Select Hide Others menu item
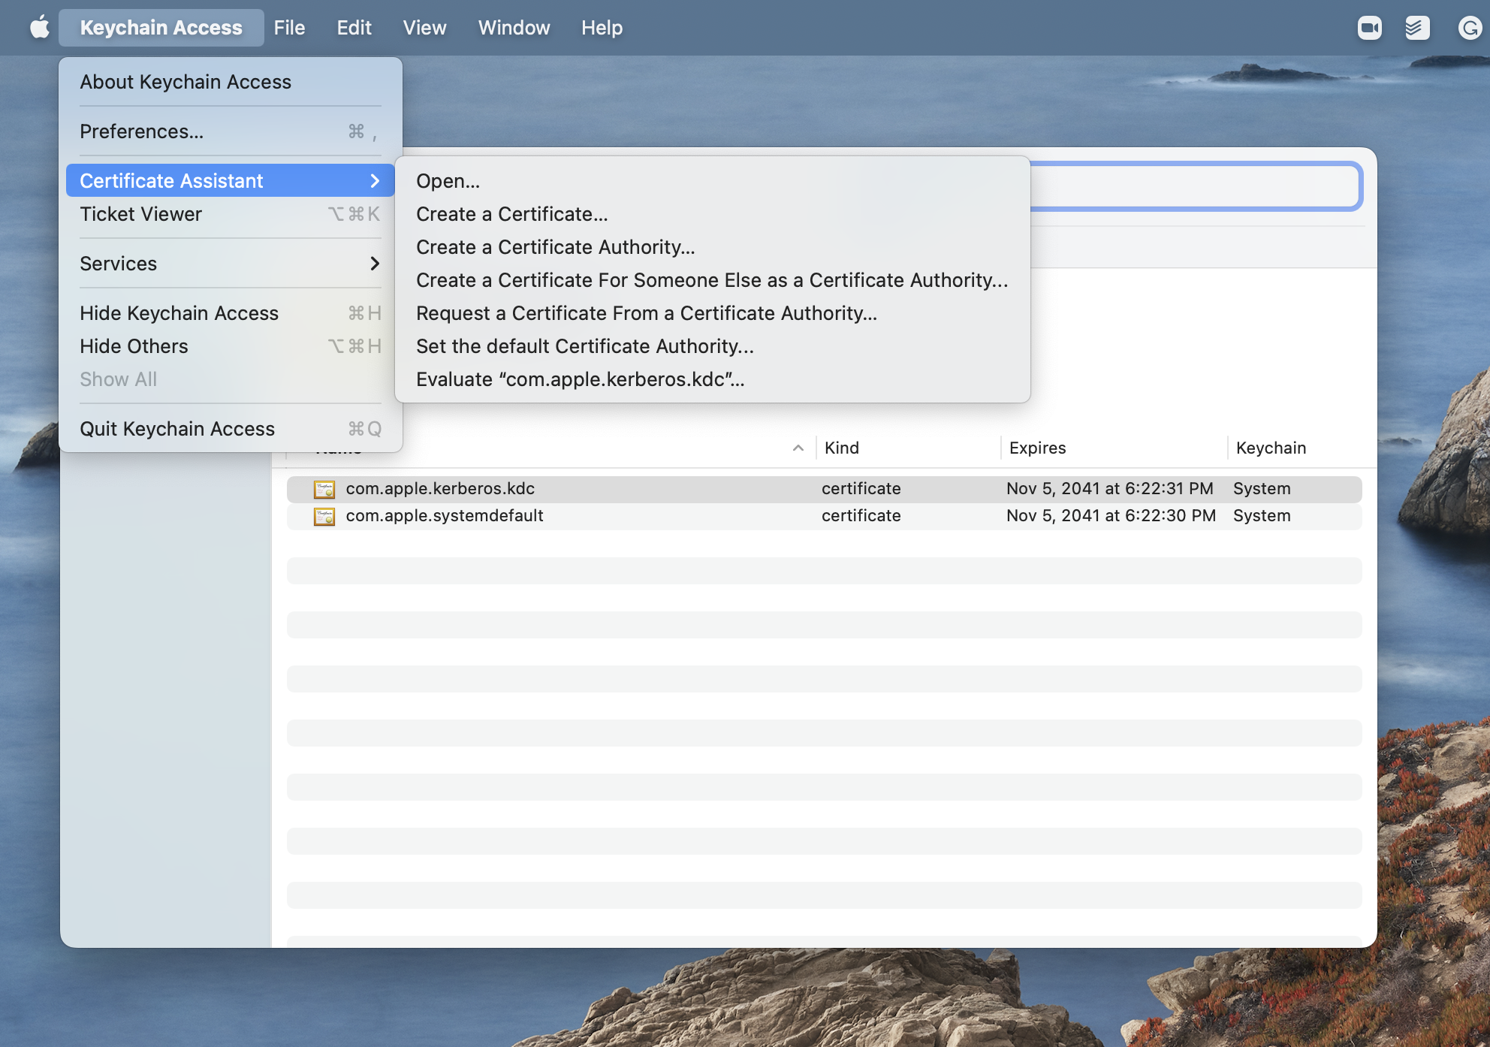 [x=231, y=346]
